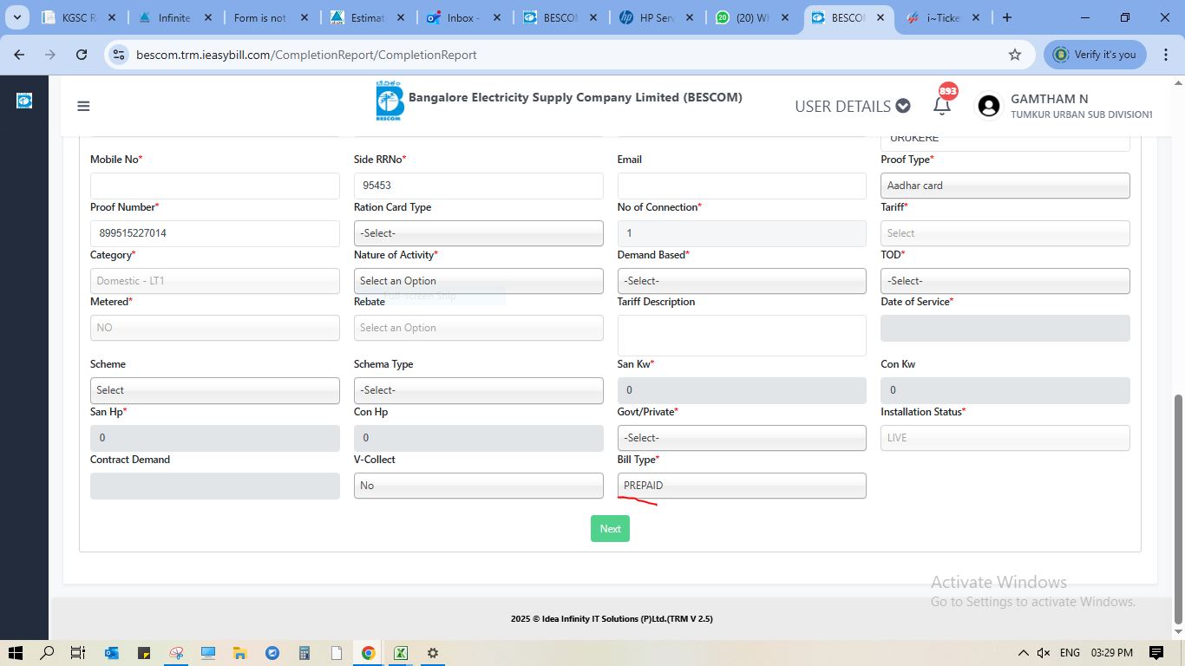
Task: Click the Mobile No input field
Action: 214,186
